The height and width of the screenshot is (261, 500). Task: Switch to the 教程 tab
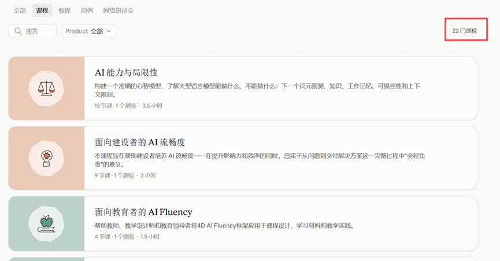(x=64, y=10)
